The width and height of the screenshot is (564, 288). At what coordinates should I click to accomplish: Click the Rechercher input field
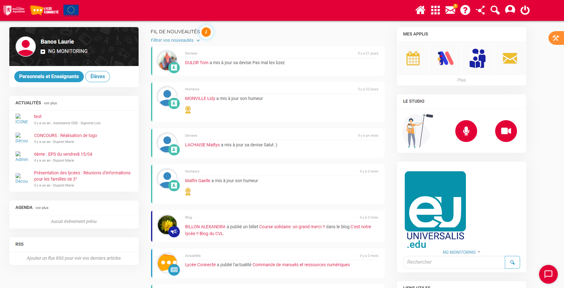454,262
